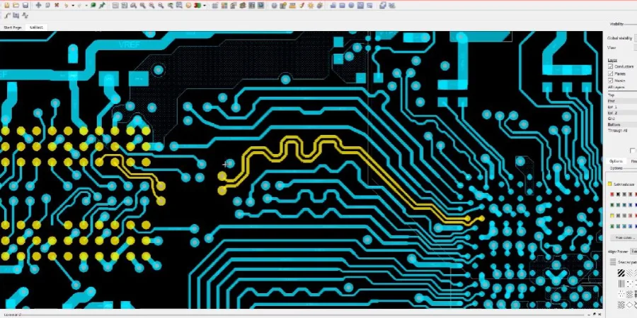Toggle the Masks layer checkbox
The height and width of the screenshot is (318, 637).
coord(611,81)
